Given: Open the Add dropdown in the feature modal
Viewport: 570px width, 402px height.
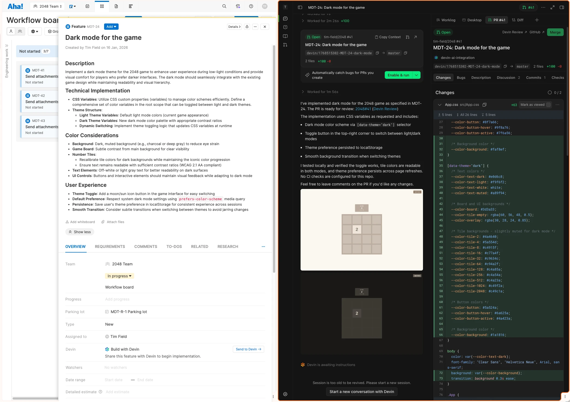Looking at the screenshot, I should [x=111, y=26].
